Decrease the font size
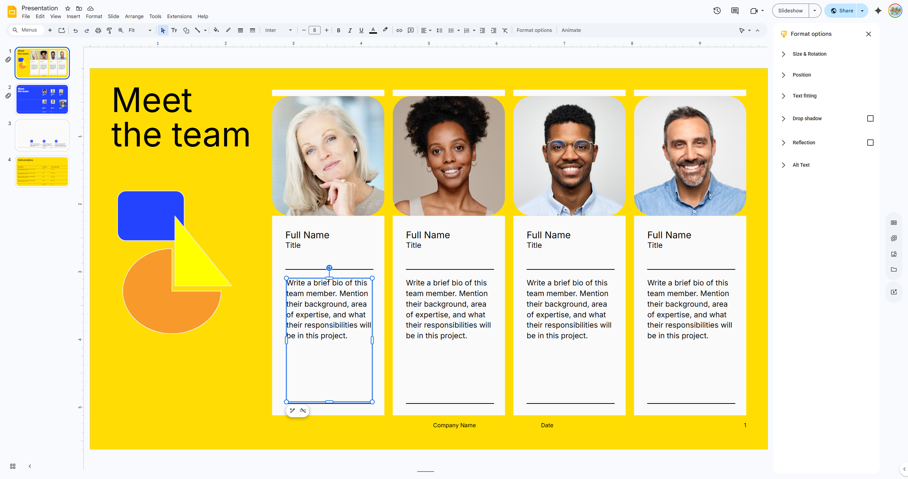 (x=304, y=30)
